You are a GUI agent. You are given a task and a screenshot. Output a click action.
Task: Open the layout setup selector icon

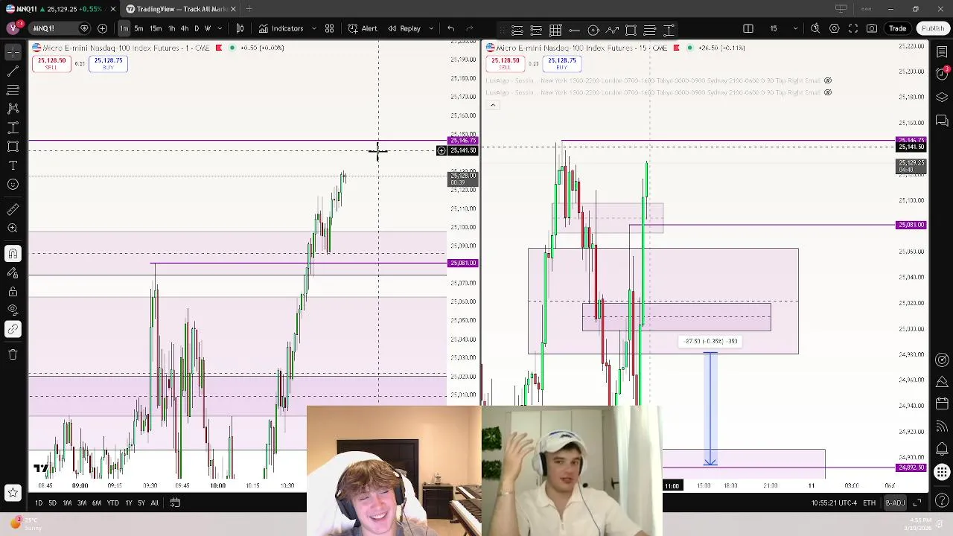[748, 28]
